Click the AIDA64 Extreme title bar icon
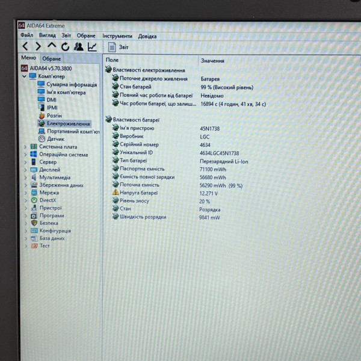361x361 pixels. click(x=22, y=25)
